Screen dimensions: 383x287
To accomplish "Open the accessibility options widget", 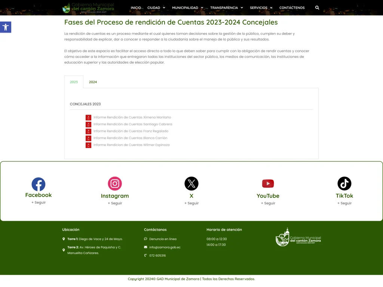I will click(5, 27).
